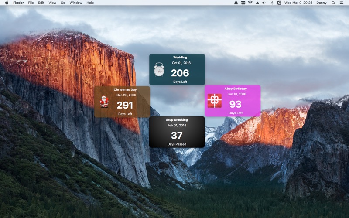
Task: Click the 291 days count on Christmas Day
Action: pyautogui.click(x=125, y=105)
